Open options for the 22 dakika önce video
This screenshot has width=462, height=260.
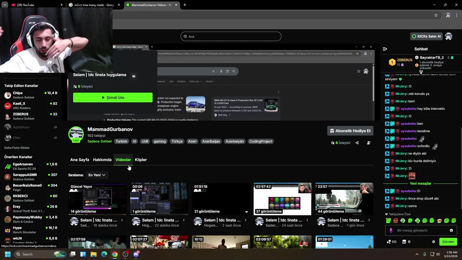[184, 220]
